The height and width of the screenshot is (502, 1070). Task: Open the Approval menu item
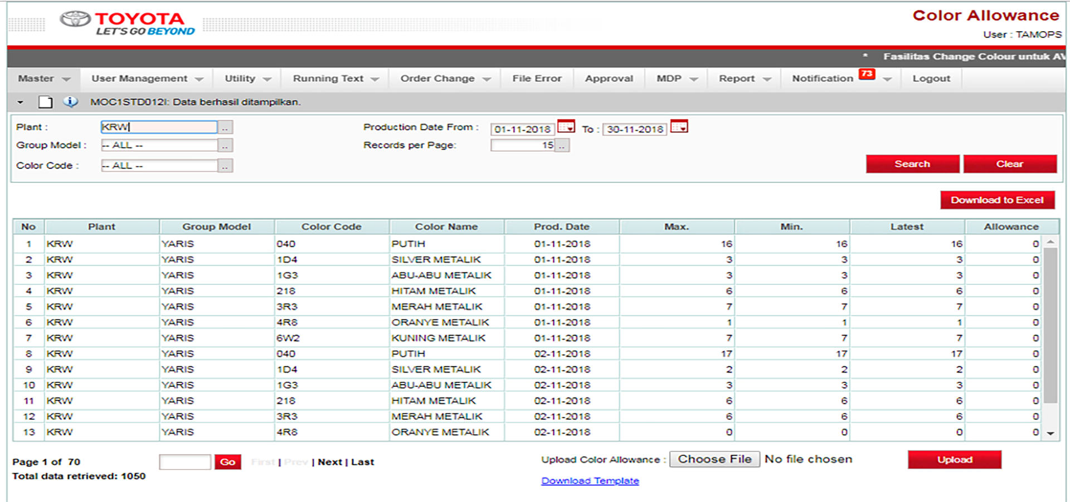tap(609, 78)
